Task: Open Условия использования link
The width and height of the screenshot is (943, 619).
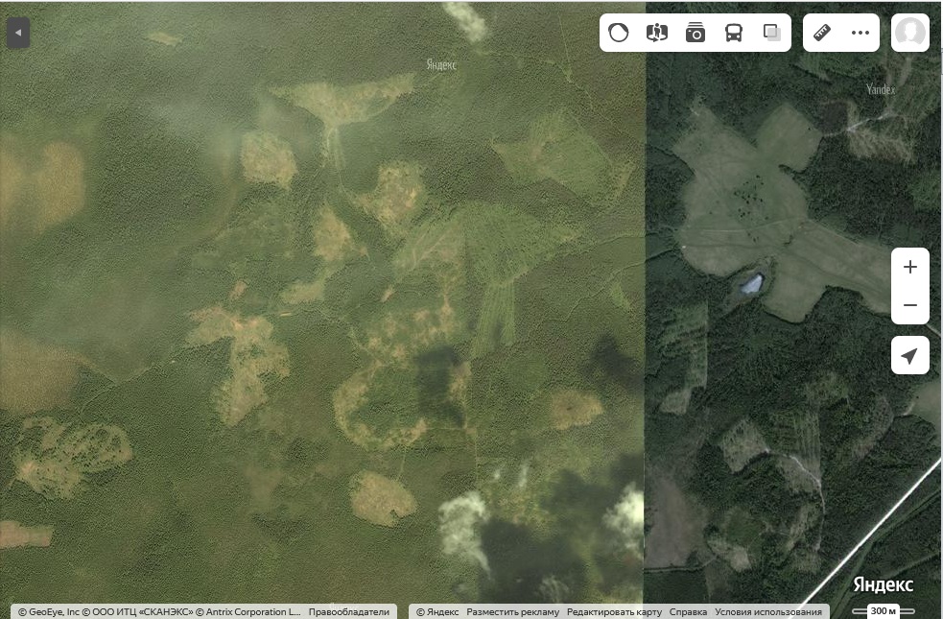Action: coord(768,611)
